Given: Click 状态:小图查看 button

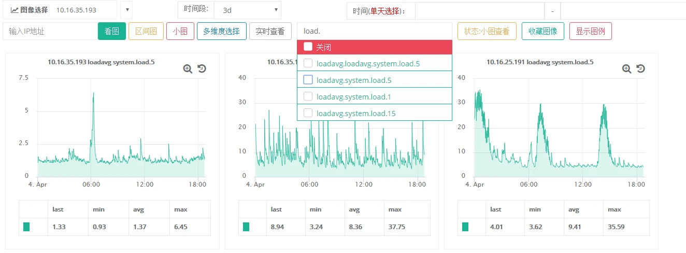Looking at the screenshot, I should 487,31.
